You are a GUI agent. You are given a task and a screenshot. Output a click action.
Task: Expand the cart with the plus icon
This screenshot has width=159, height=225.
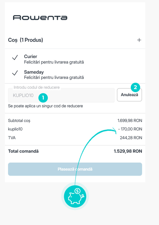[139, 40]
